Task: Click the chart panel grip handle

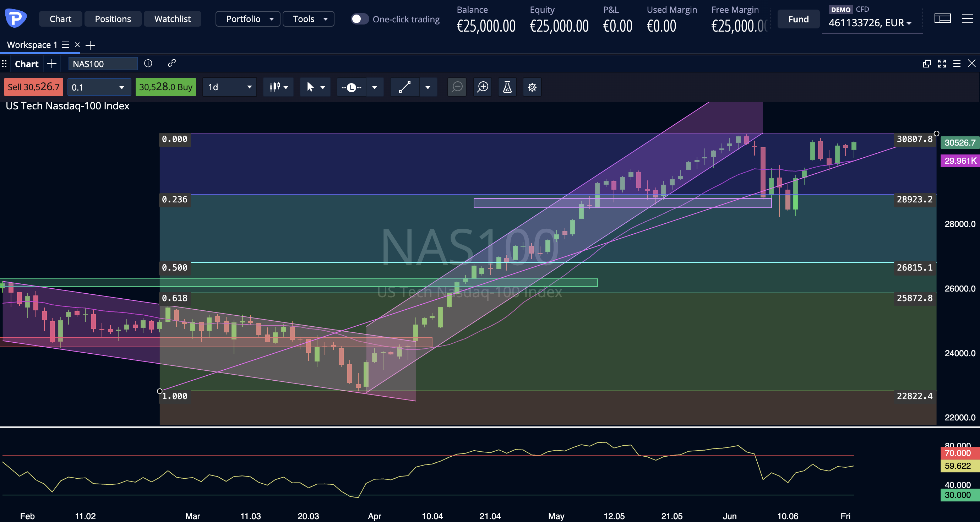Action: [4, 64]
